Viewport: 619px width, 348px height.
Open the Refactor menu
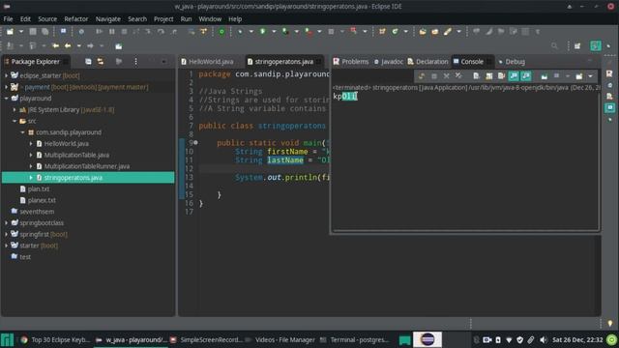tap(76, 19)
